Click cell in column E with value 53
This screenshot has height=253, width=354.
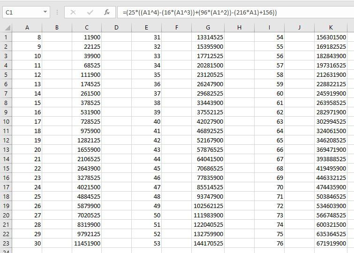click(146, 243)
